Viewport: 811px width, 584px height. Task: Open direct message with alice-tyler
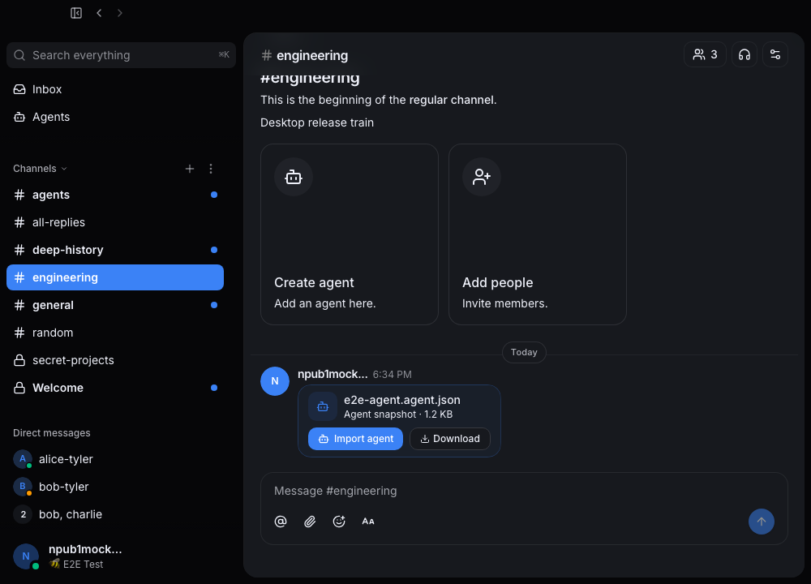[115, 459]
